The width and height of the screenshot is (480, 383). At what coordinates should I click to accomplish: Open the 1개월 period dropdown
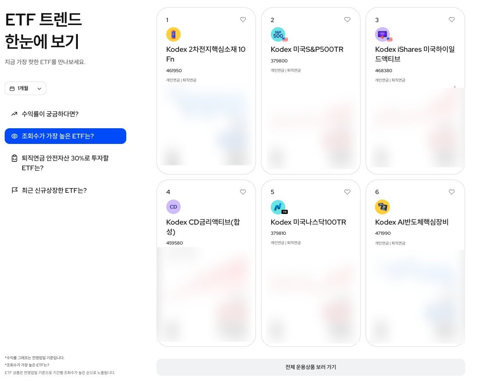26,88
